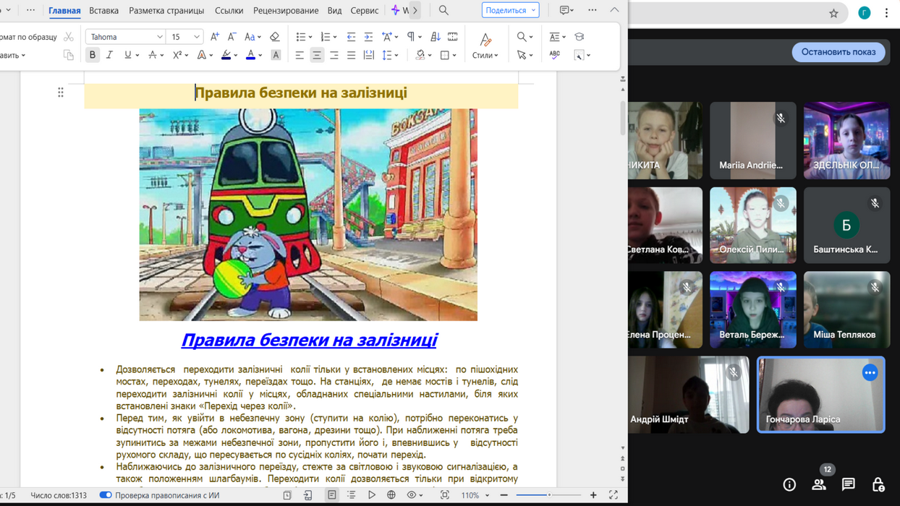Screen dimensions: 900x506
Task: Copy selection with the copy icon
Action: pos(68,55)
